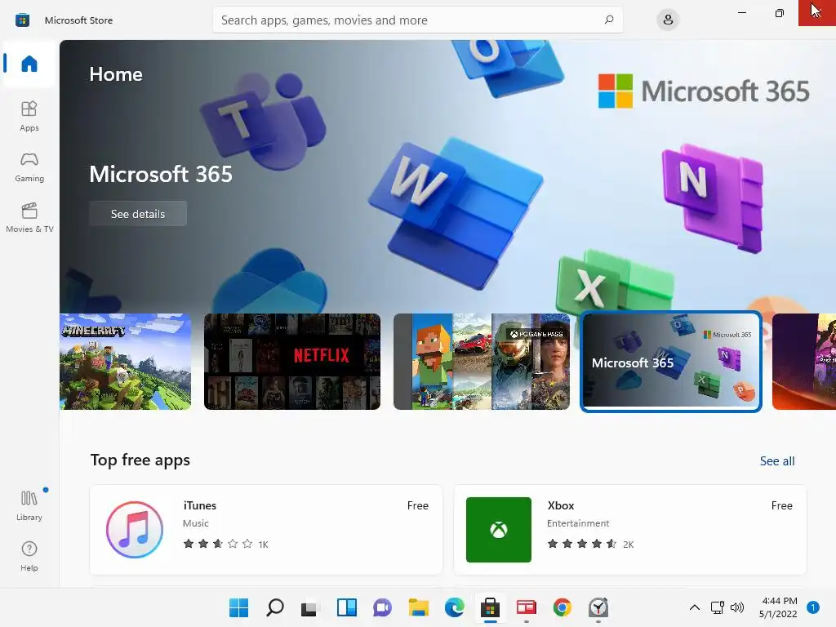Click the Microsoft Store logo in the title bar
836x627 pixels.
coord(22,20)
